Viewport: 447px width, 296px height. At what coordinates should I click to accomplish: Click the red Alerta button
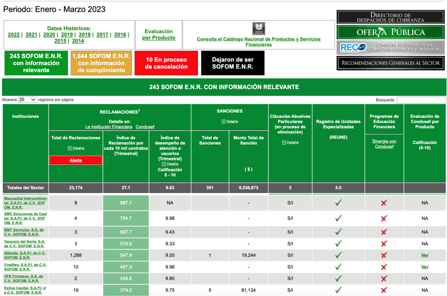point(76,160)
